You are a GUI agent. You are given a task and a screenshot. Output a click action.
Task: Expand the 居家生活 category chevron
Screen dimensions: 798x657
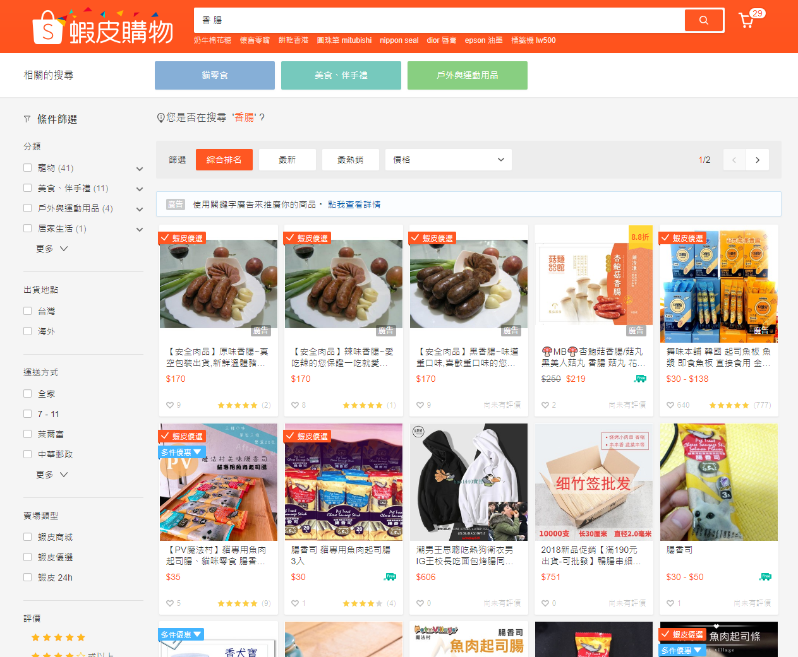point(140,230)
